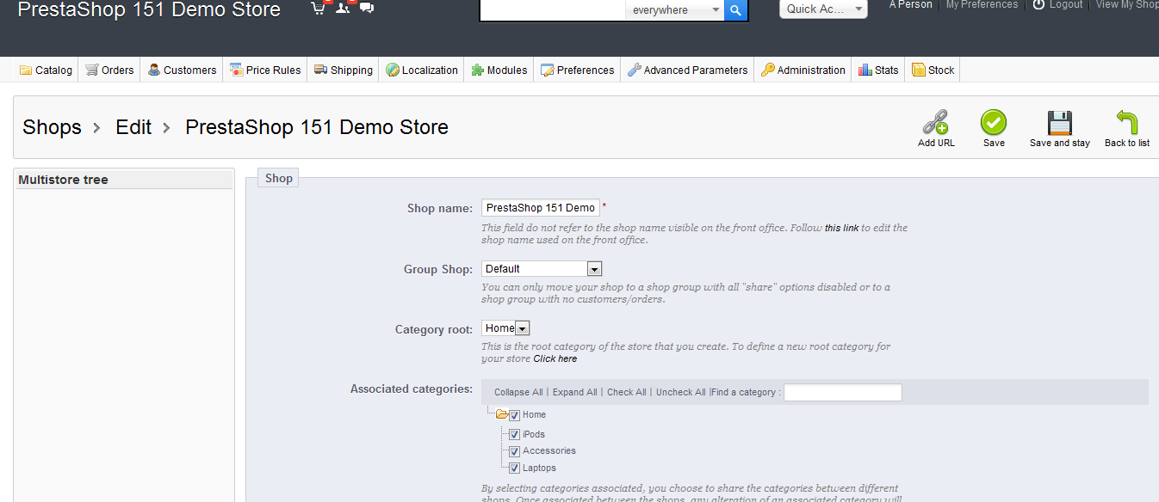This screenshot has width=1159, height=502.
Task: Click the Back to list arrow icon
Action: tap(1126, 123)
